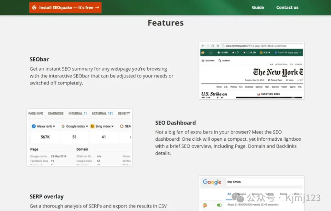Click the orange SEMrush circle icon

pyautogui.click(x=122, y=126)
